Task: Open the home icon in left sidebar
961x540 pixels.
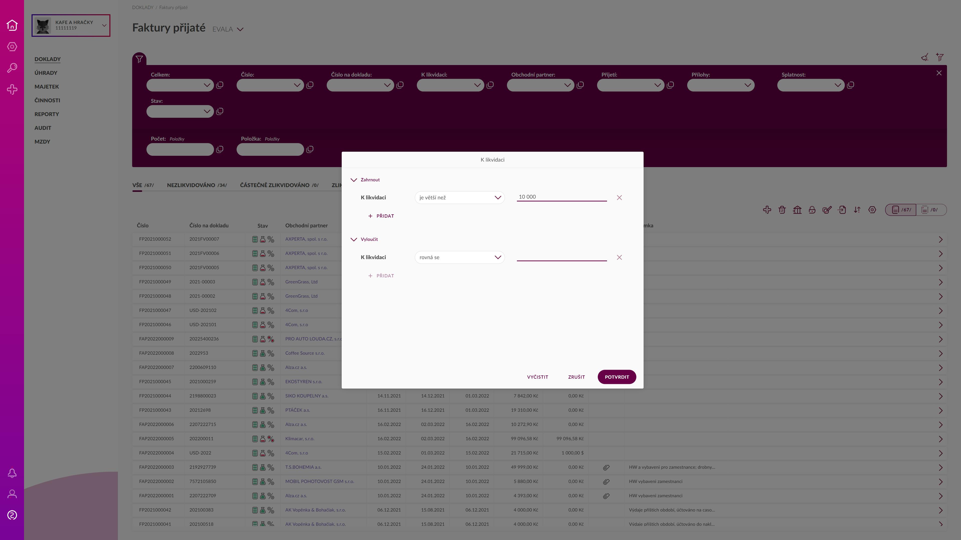Action: click(x=12, y=25)
